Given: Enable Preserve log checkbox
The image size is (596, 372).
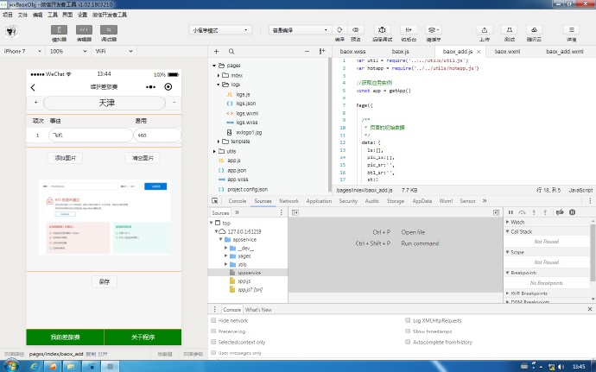Looking at the screenshot, I should 213,331.
